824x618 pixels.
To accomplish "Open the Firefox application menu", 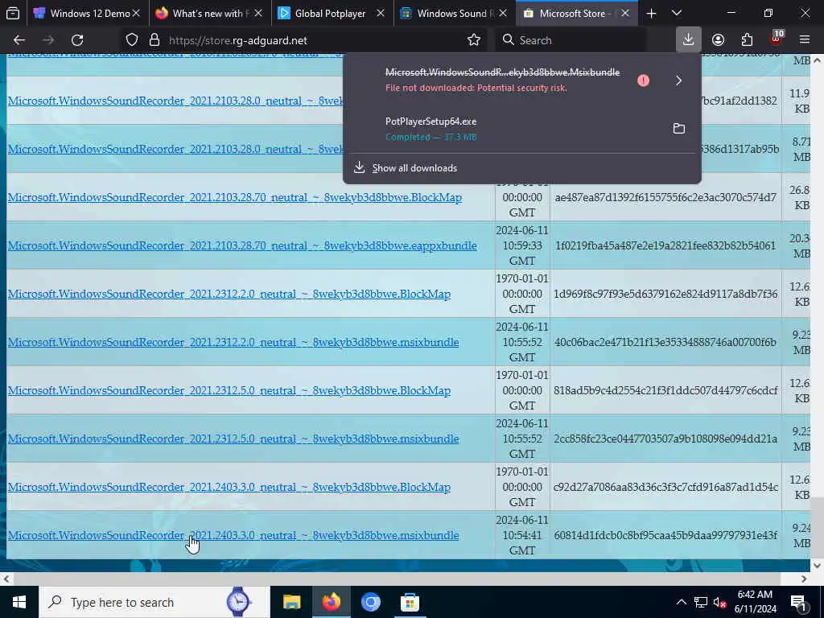I will [804, 40].
